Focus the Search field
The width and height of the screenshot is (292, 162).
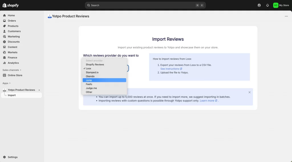pyautogui.click(x=145, y=5)
